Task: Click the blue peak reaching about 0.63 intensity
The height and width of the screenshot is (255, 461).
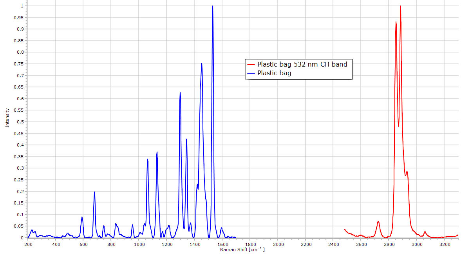Action: click(180, 93)
